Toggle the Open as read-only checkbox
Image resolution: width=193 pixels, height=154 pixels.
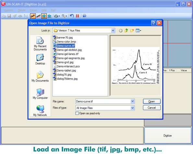tap(77, 113)
